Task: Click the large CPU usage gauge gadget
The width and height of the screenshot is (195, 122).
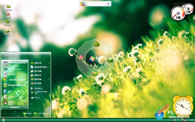Action: tap(178, 13)
